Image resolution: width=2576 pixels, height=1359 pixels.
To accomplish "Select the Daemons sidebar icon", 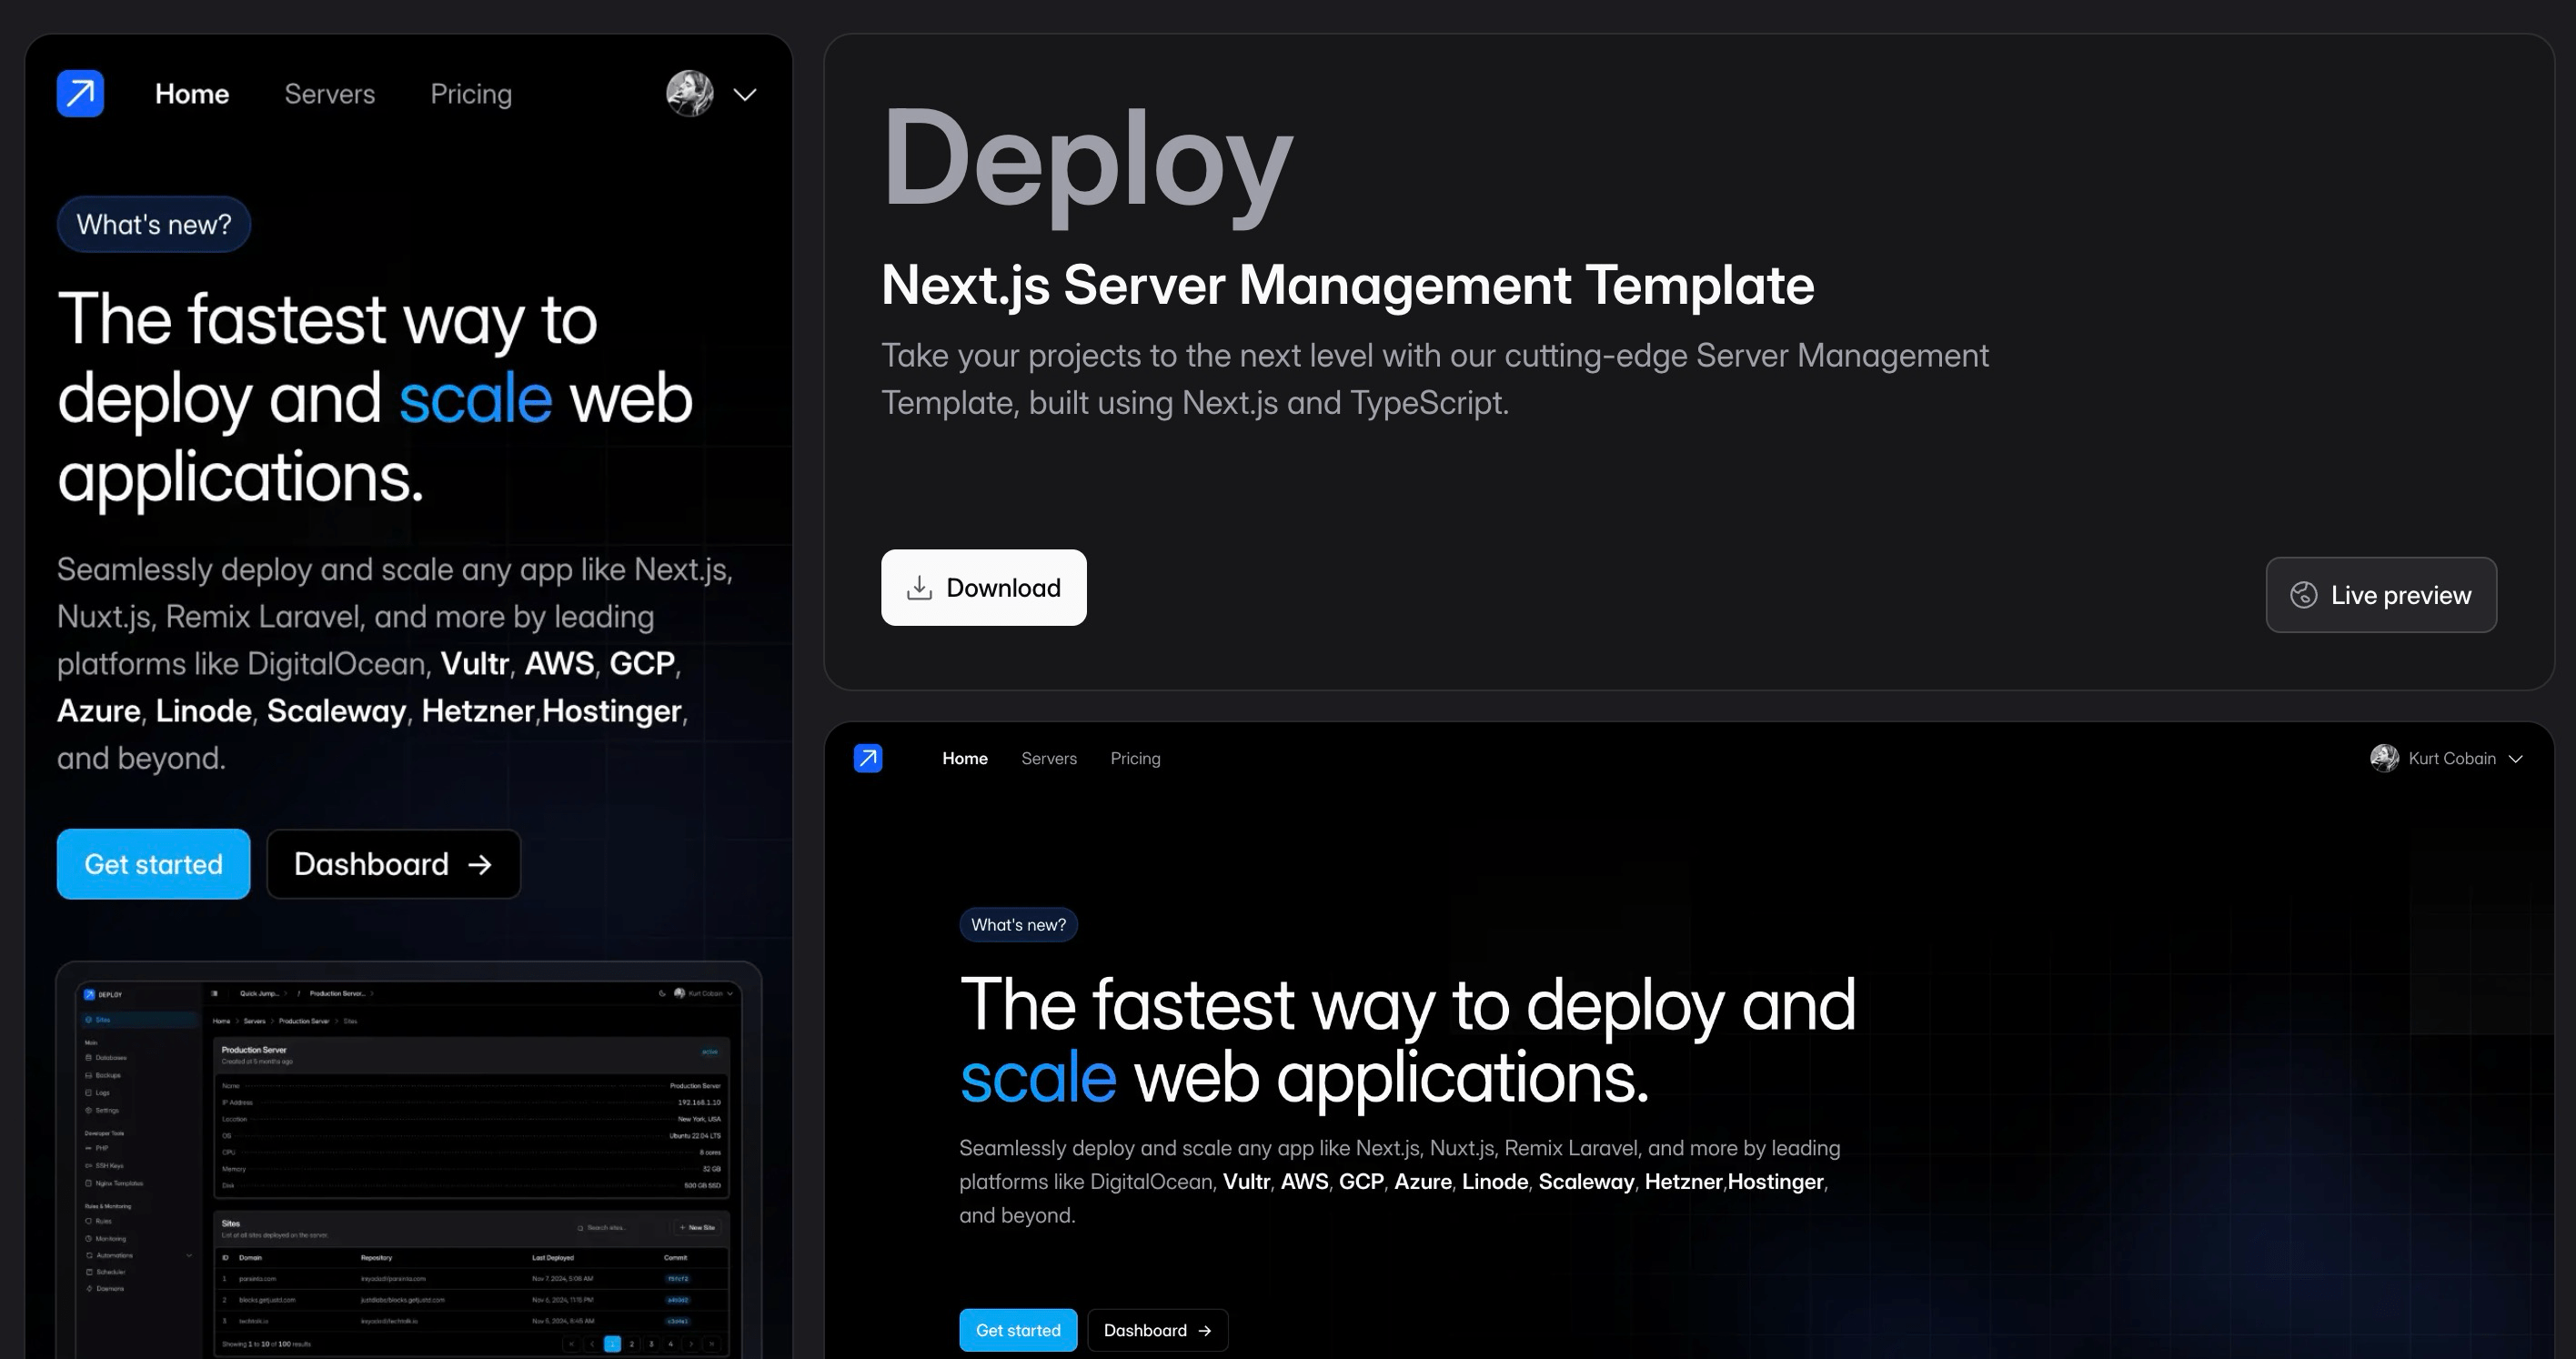I will pos(90,1288).
